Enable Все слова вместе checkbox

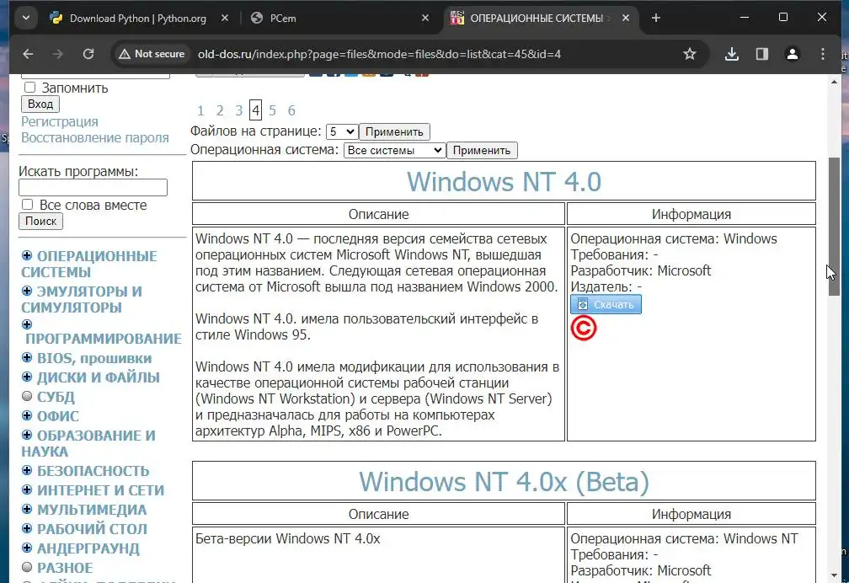(28, 204)
